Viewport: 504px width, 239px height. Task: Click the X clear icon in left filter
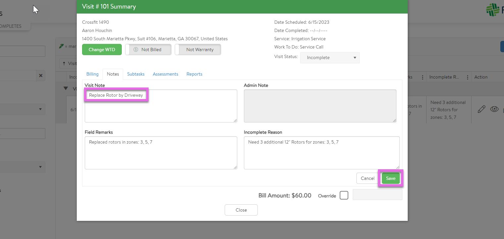click(x=41, y=76)
